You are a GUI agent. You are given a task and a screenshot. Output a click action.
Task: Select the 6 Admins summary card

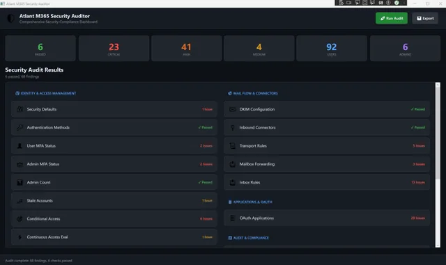(x=405, y=48)
